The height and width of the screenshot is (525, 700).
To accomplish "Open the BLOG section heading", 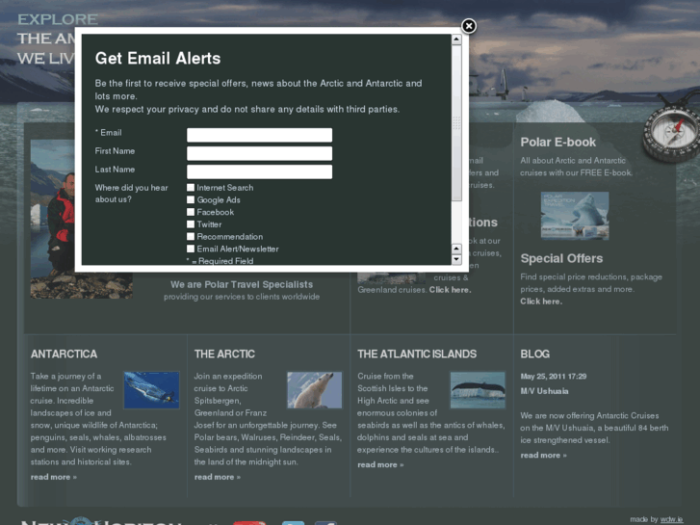I will (x=534, y=354).
